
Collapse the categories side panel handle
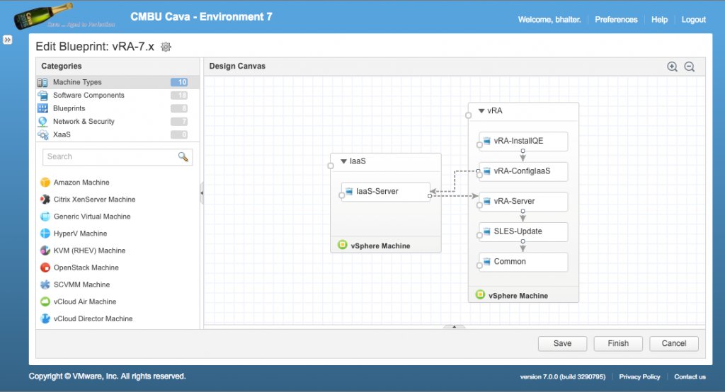(202, 193)
